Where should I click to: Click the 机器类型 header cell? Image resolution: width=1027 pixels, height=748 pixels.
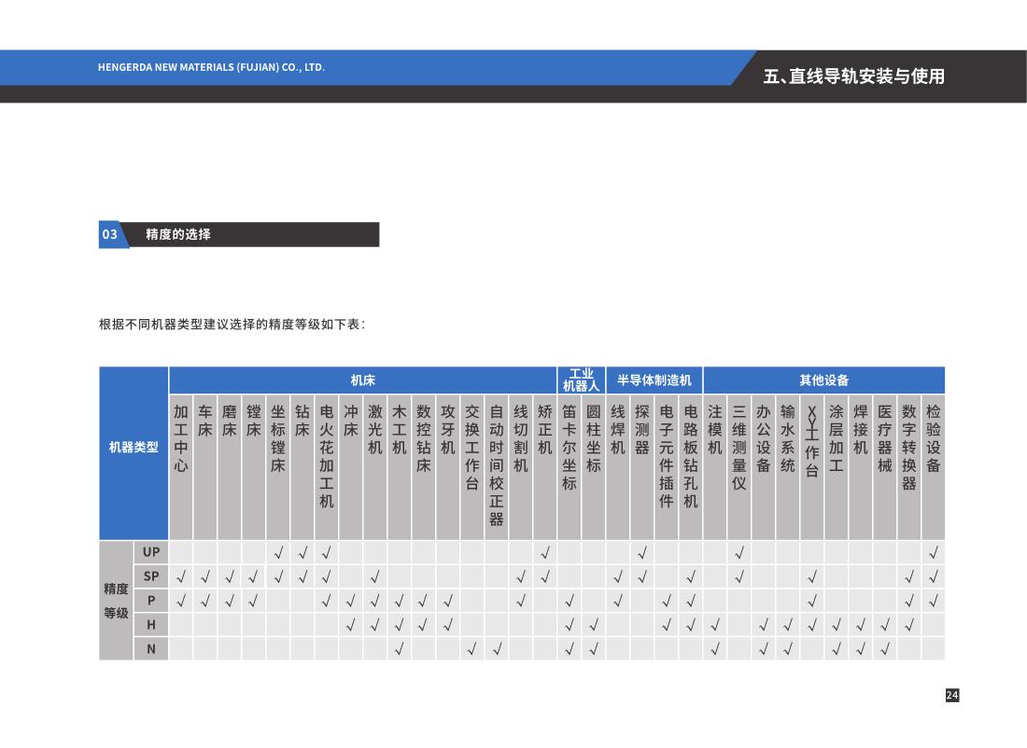(134, 448)
